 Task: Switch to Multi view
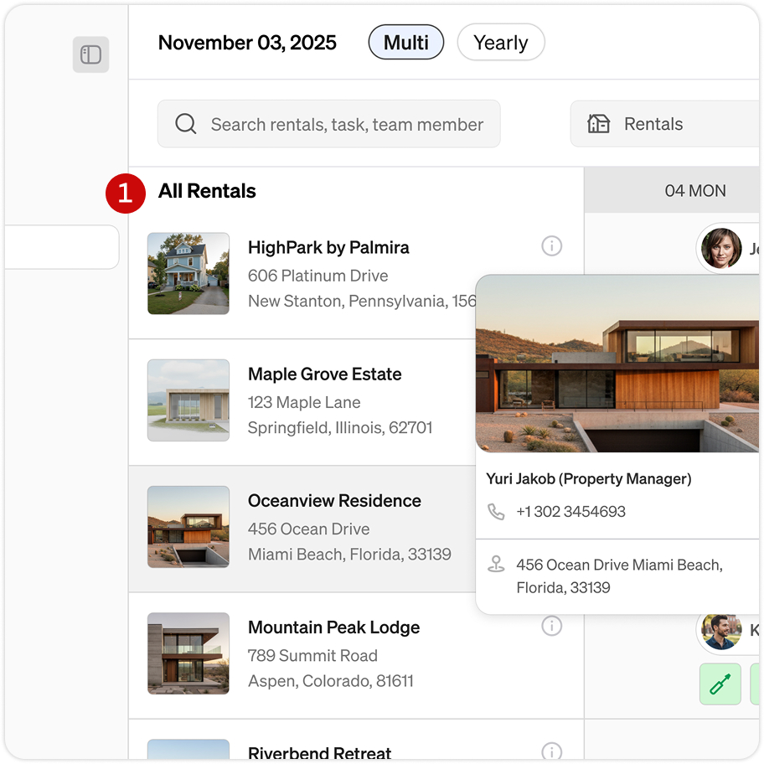tap(405, 43)
